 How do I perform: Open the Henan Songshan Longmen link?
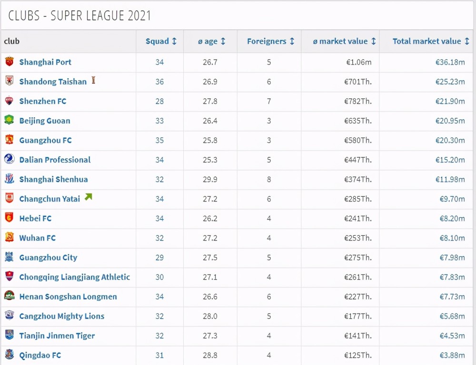[x=68, y=296]
